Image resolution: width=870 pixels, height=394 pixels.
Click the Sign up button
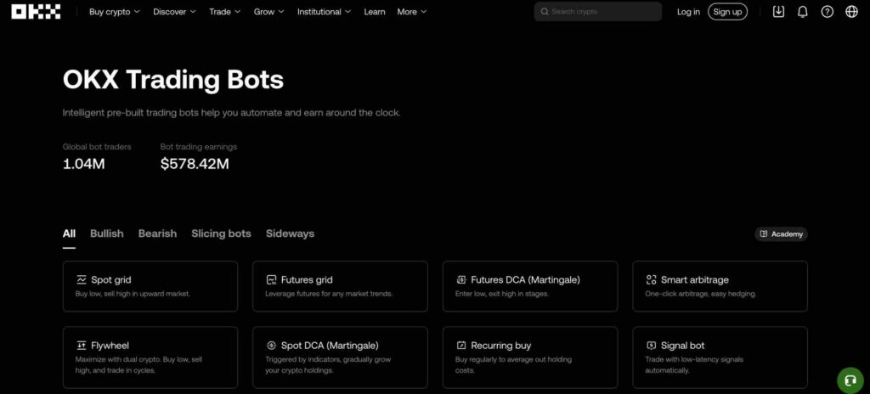click(727, 12)
